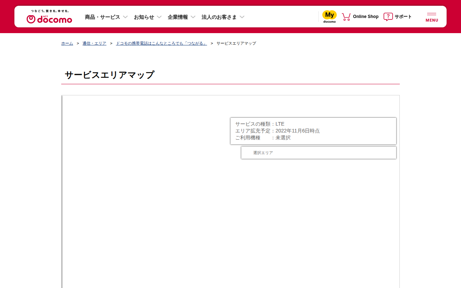Click the Online Shop text link
Screen dimensions: 461x288
coord(366,17)
